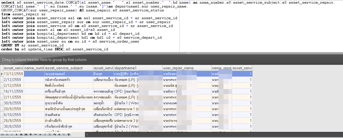
Task: Sort by name_number column header
Action: (34, 68)
